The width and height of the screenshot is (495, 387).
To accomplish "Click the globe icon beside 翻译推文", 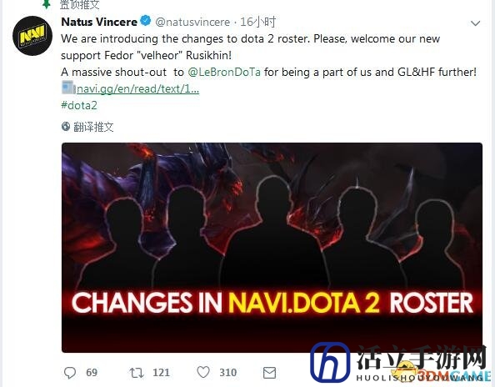I will pos(66,127).
